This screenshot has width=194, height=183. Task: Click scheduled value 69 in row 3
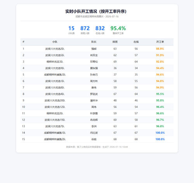tap(115, 62)
